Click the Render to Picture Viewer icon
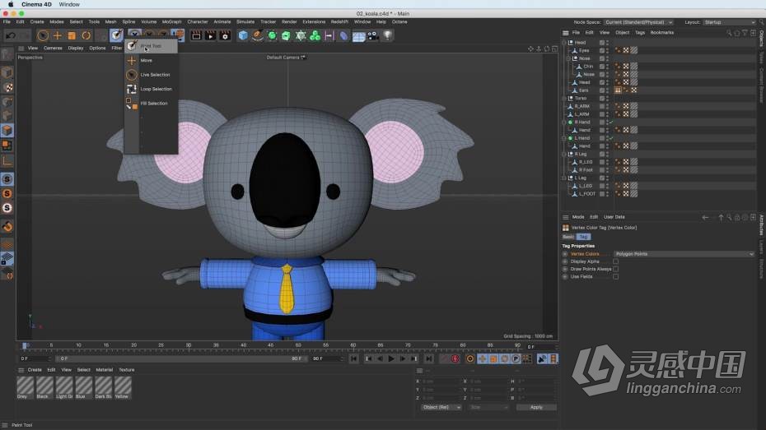 (211, 35)
